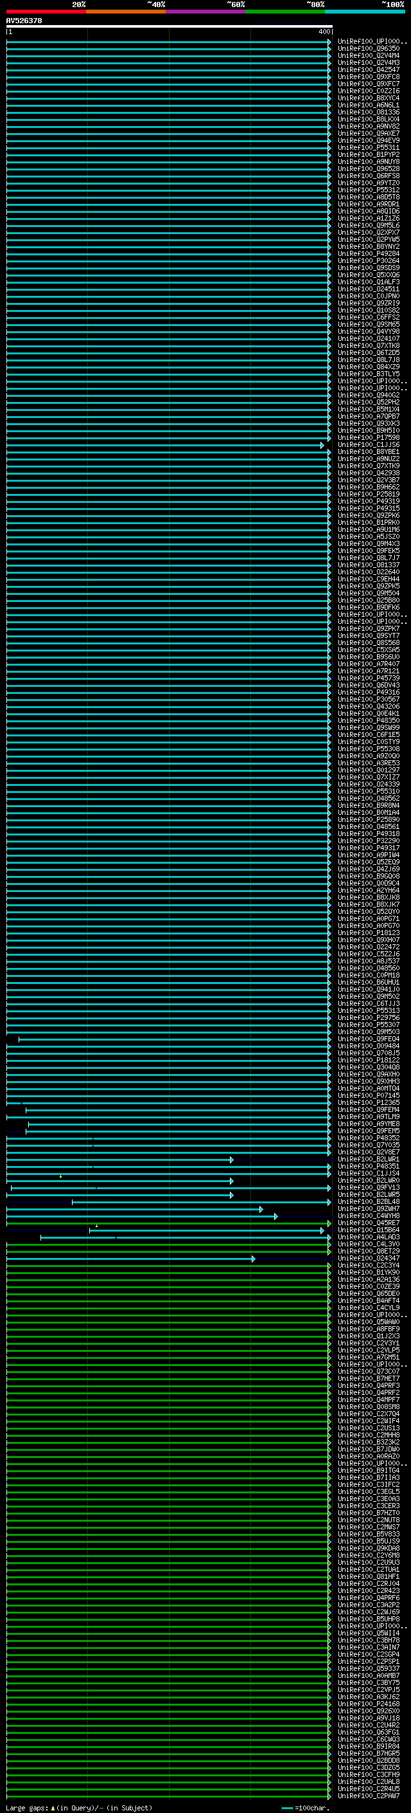Screen dimensions: 411x1813
Task: Select hit label UniRef100_P55313
Action: coord(369,1010)
